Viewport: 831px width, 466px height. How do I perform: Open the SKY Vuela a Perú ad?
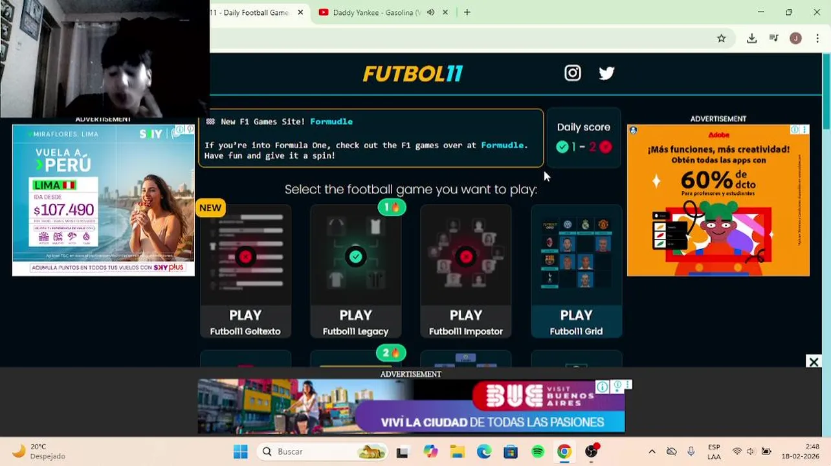coord(104,200)
